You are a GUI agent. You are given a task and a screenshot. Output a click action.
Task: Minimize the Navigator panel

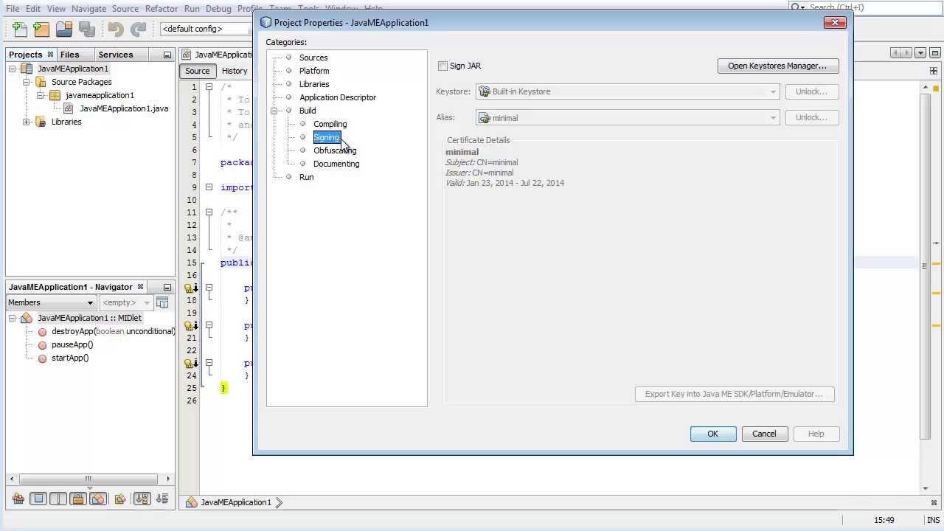point(167,287)
